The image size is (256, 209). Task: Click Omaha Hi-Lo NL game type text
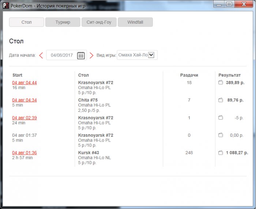[x=94, y=158]
